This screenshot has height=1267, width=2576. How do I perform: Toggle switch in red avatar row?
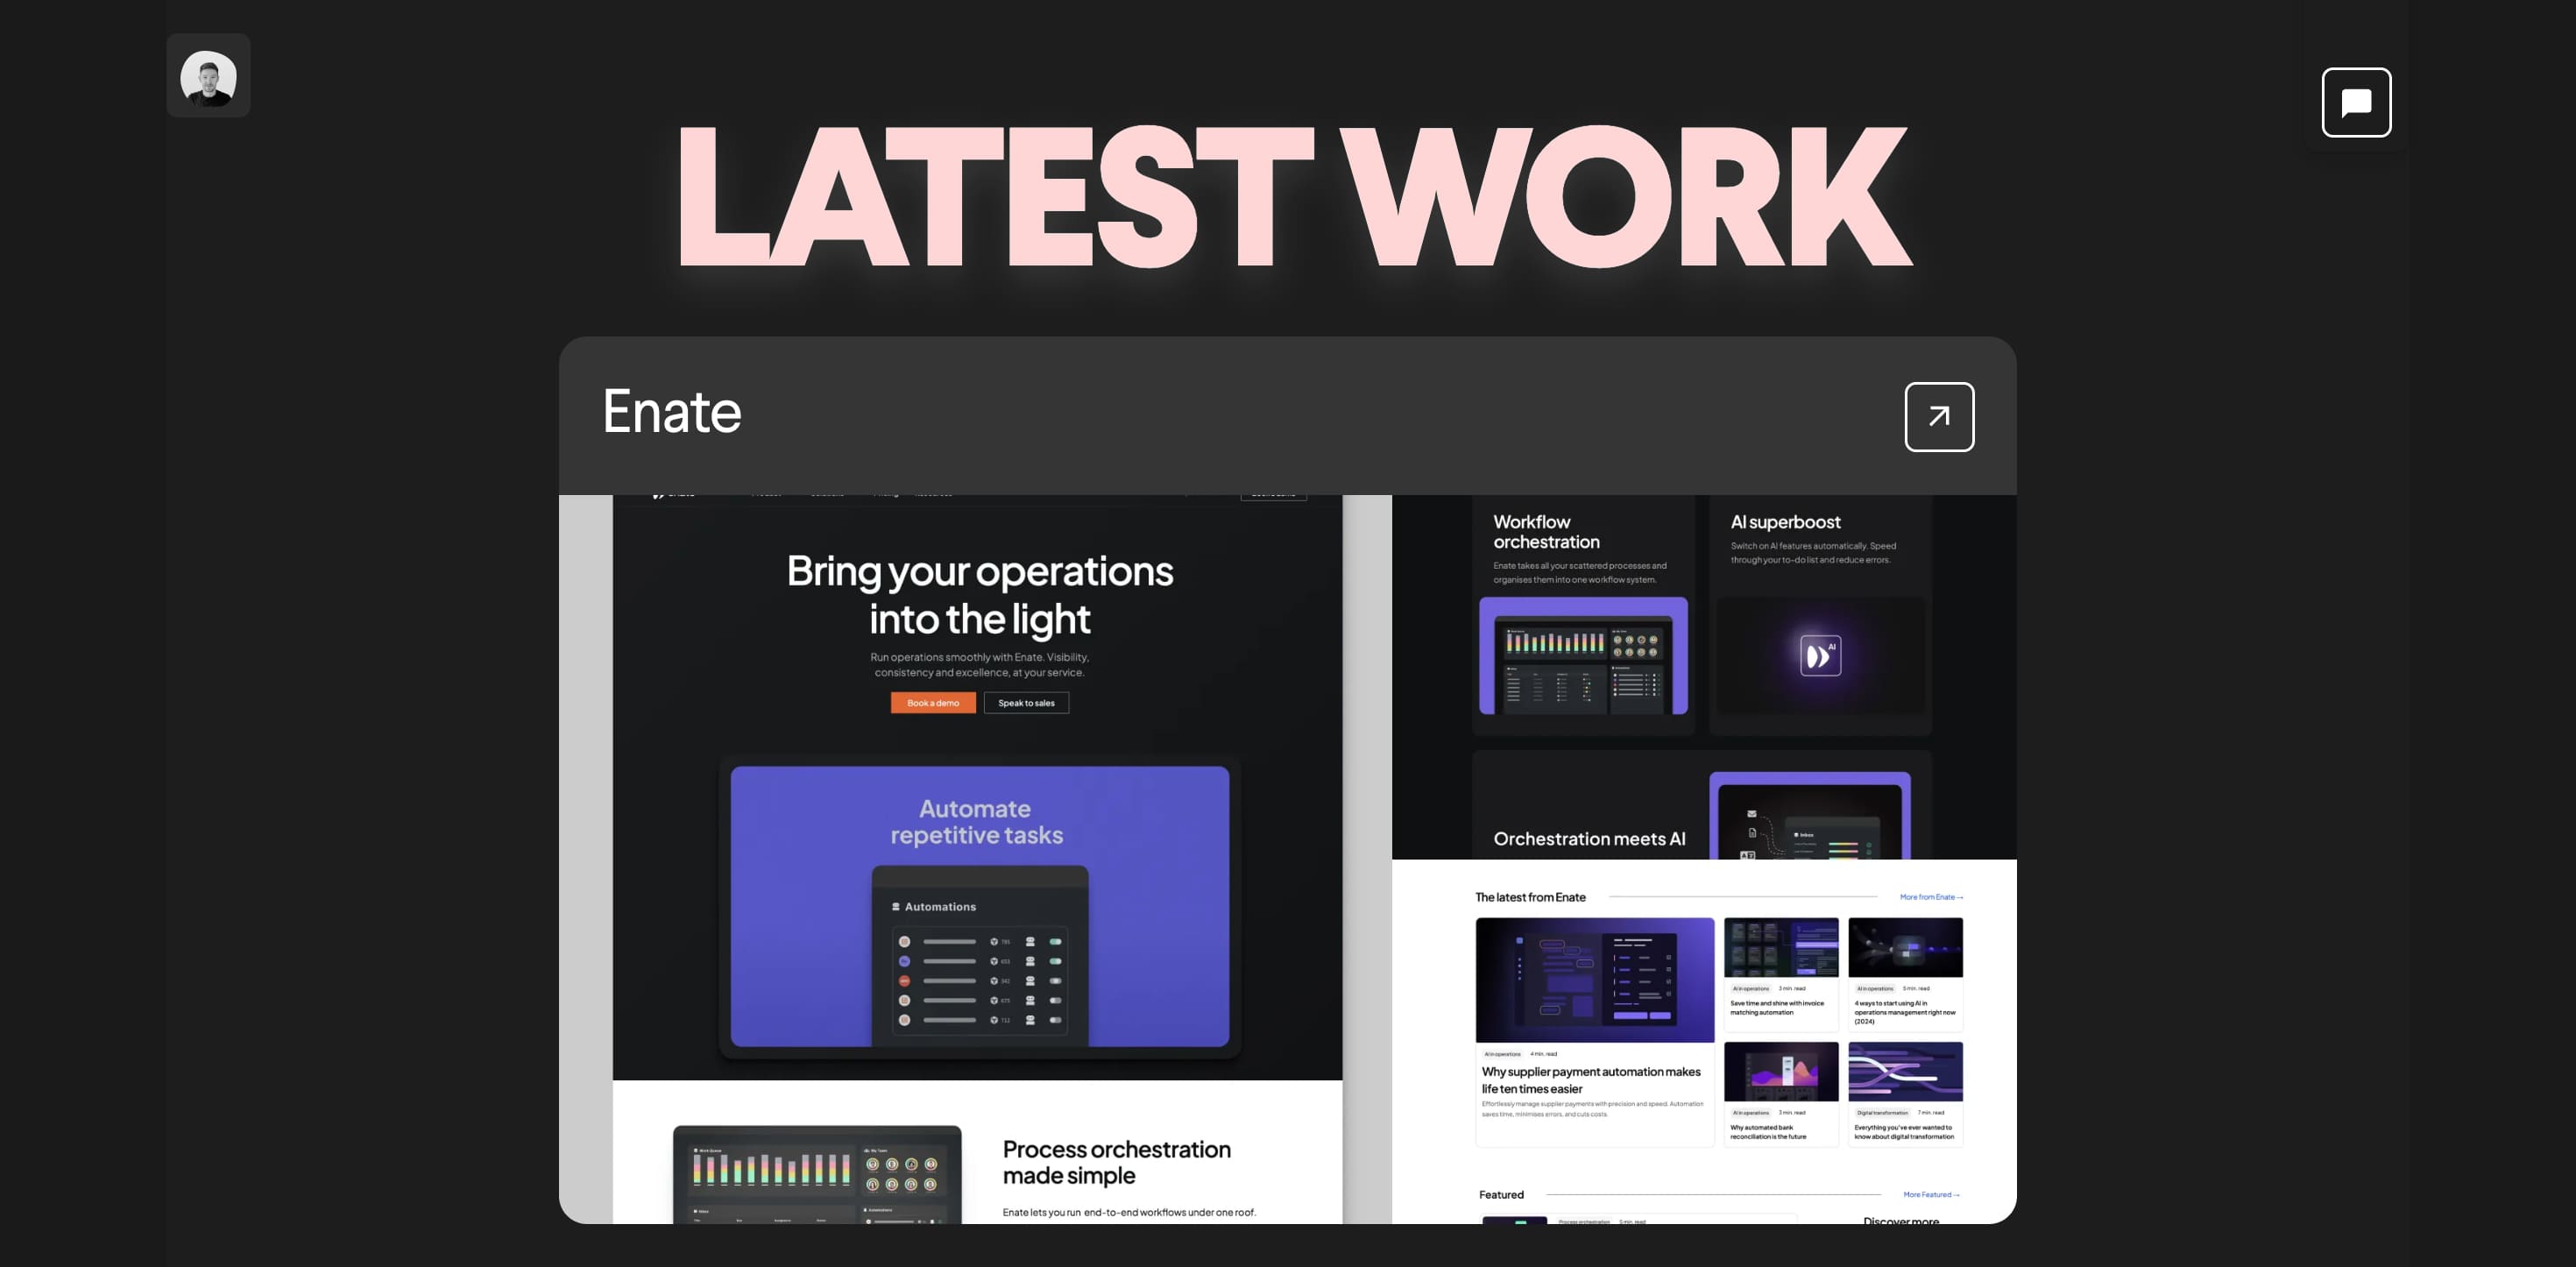[1055, 981]
